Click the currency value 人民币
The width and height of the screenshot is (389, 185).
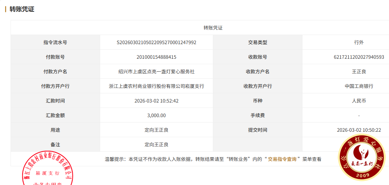coord(359,101)
